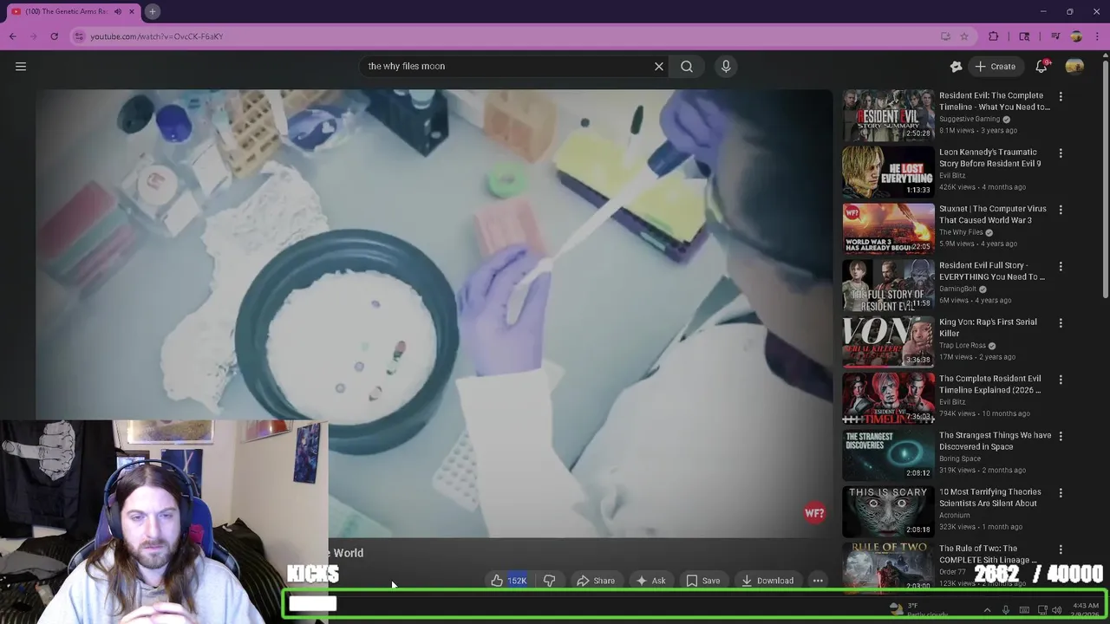Mute the tab via speaker icon
Image resolution: width=1110 pixels, height=624 pixels.
(x=118, y=11)
